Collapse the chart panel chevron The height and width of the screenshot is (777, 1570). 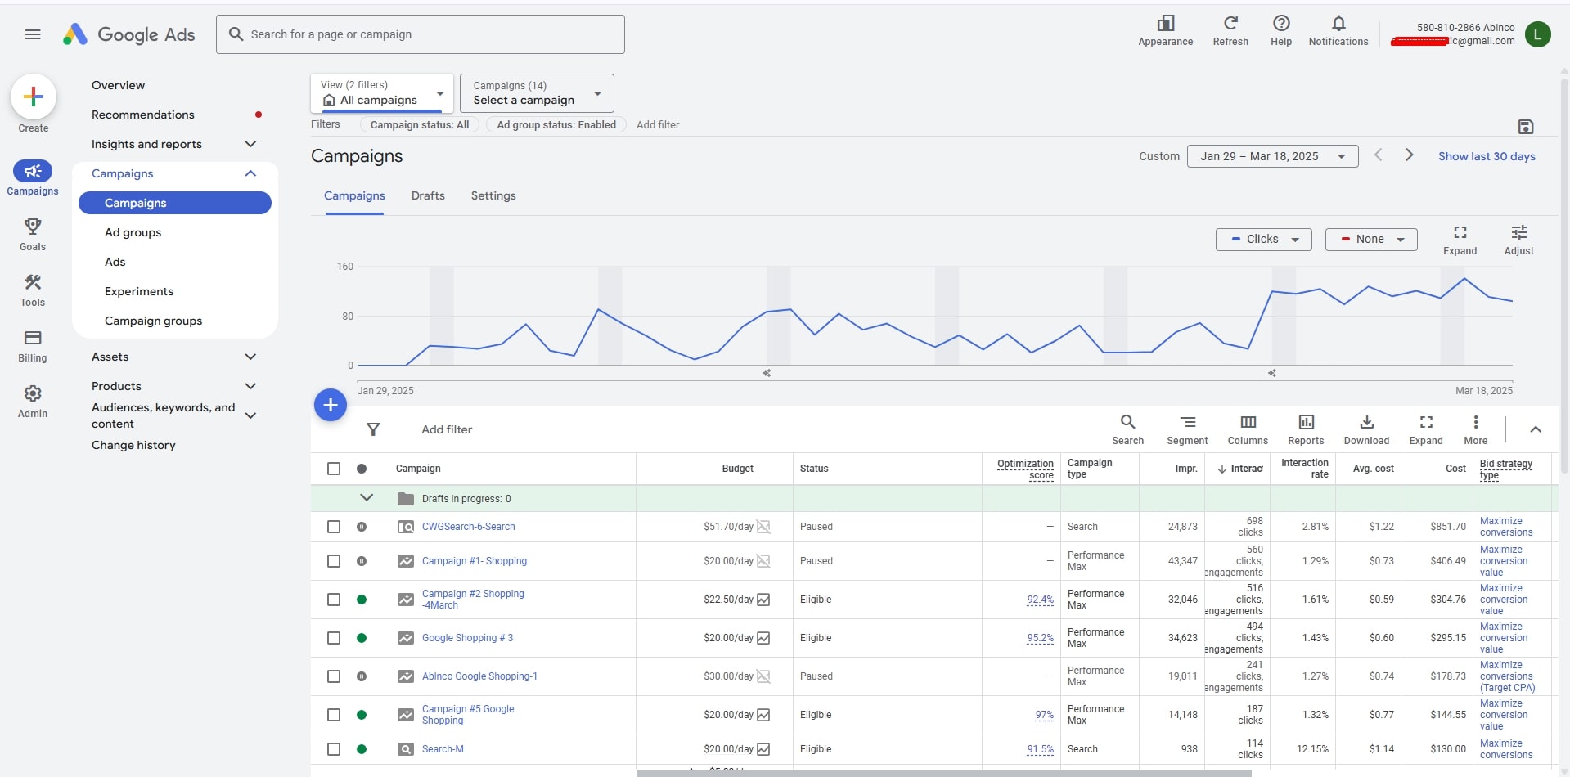pyautogui.click(x=1536, y=429)
